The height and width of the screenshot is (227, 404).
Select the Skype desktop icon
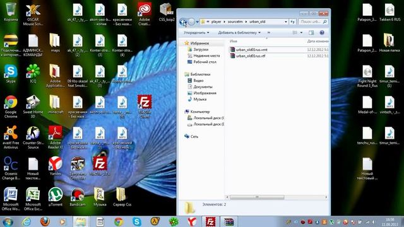click(11, 74)
